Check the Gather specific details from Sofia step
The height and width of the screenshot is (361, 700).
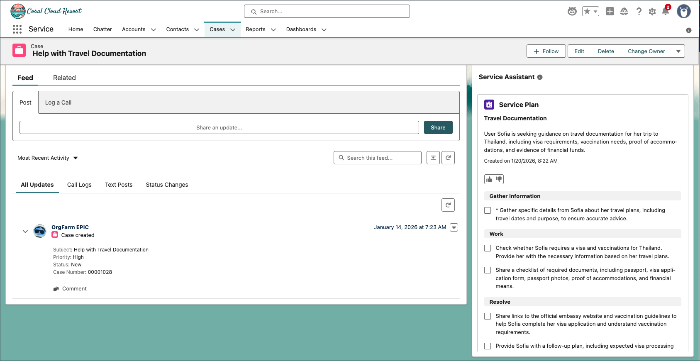pyautogui.click(x=488, y=210)
